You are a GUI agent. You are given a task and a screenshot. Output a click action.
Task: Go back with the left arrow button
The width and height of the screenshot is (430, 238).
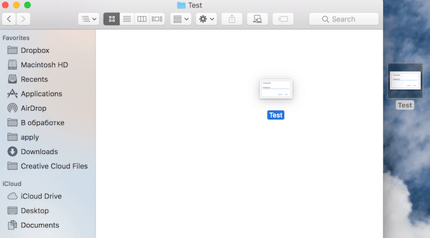[9, 19]
